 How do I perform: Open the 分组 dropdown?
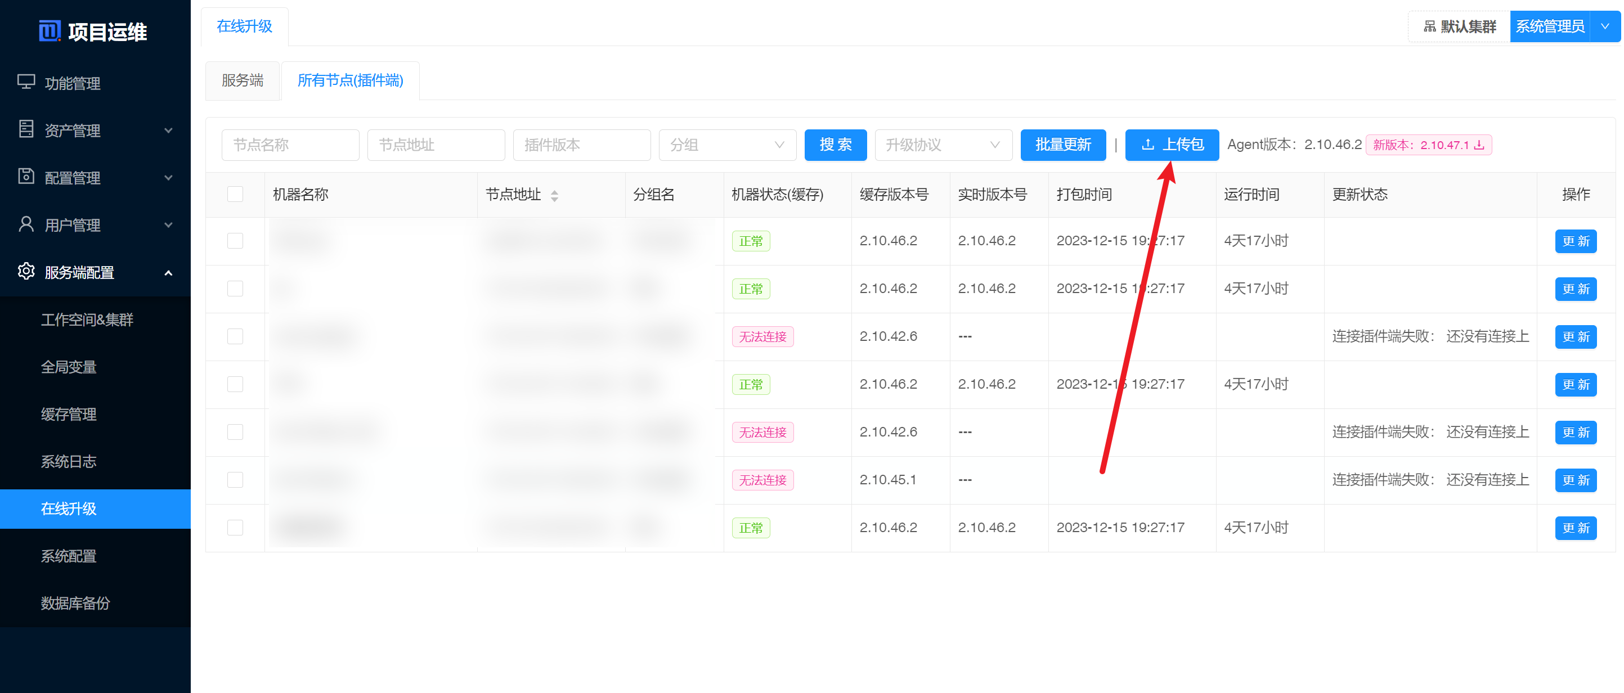tap(727, 146)
